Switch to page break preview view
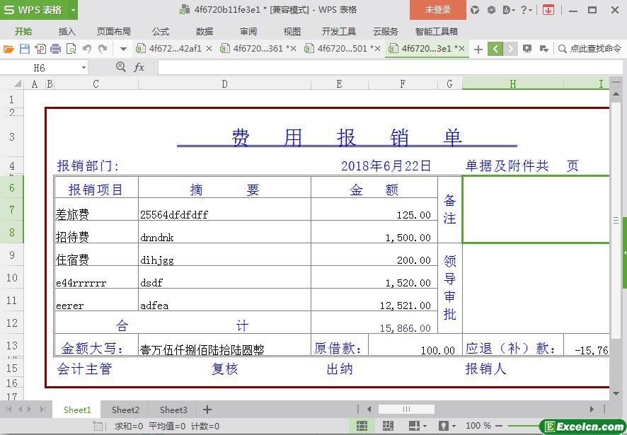Viewport: 627px width, 435px height. pyautogui.click(x=388, y=426)
